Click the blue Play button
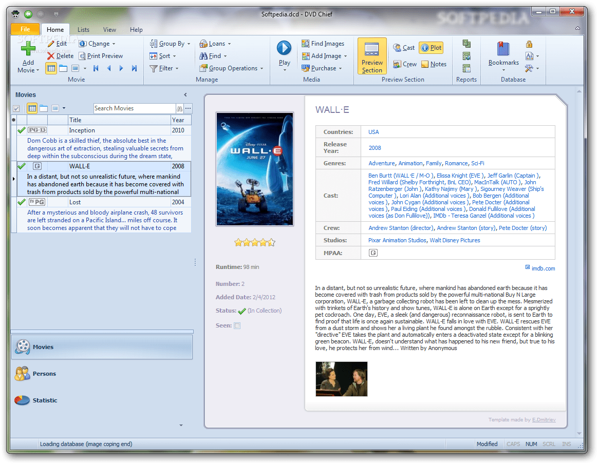Screen dimensions: 598x464 284,48
